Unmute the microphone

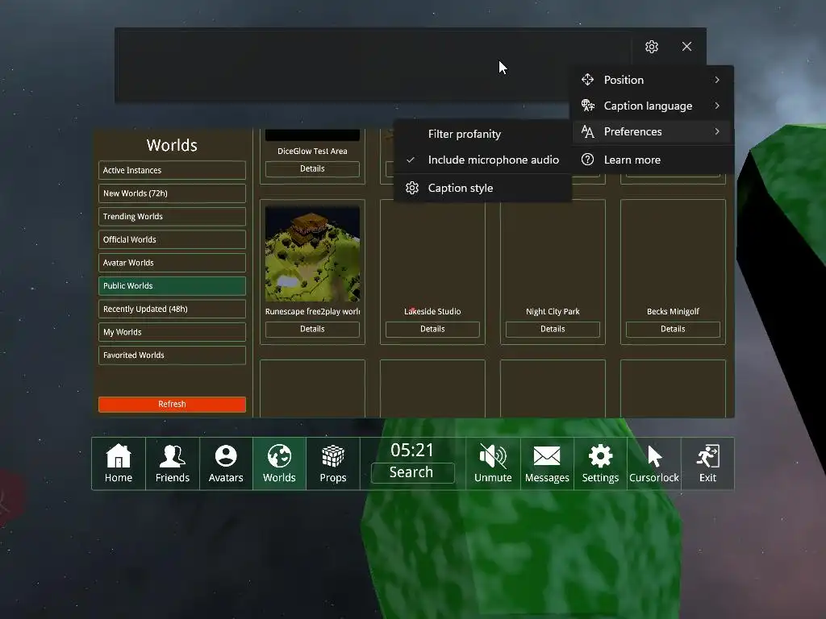493,463
